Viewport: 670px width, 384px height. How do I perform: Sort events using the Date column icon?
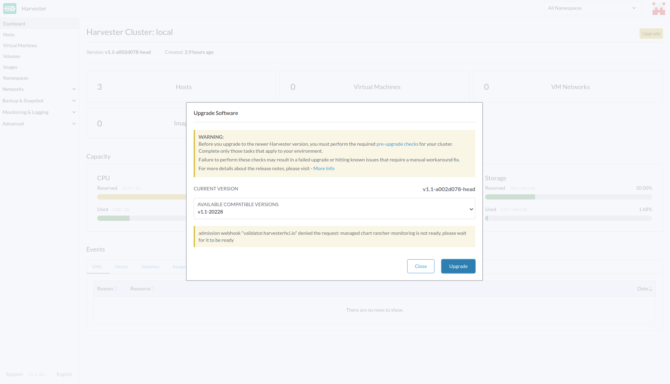[651, 289]
